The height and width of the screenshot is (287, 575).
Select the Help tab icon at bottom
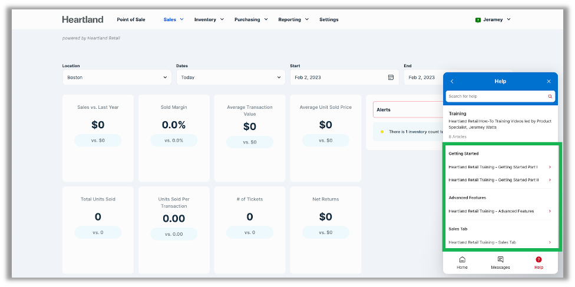(538, 259)
